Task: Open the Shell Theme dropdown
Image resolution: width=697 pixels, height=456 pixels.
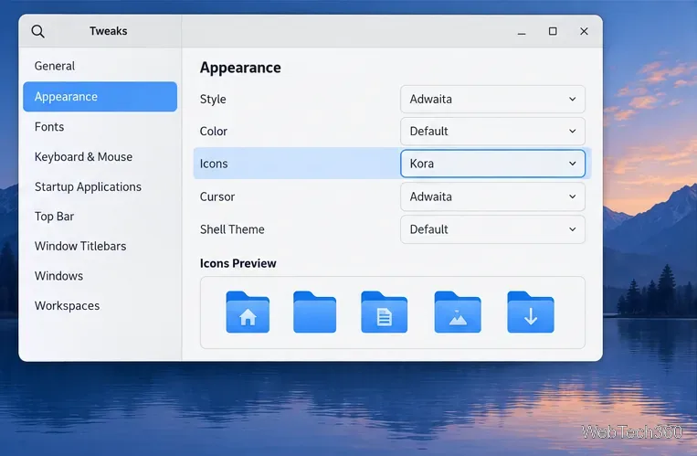Action: (x=492, y=229)
